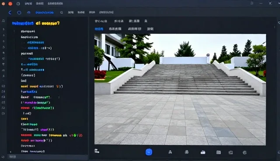Click the round blue button under the photo

[x=149, y=152]
